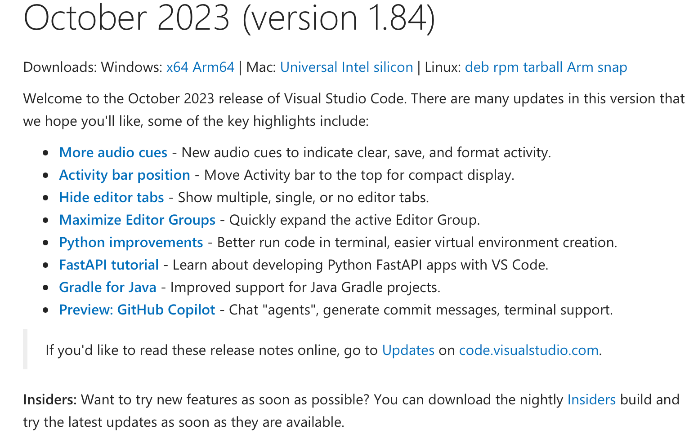Viewport: 698px width, 443px height.
Task: Open the FastAPI tutorial link
Action: tap(109, 265)
